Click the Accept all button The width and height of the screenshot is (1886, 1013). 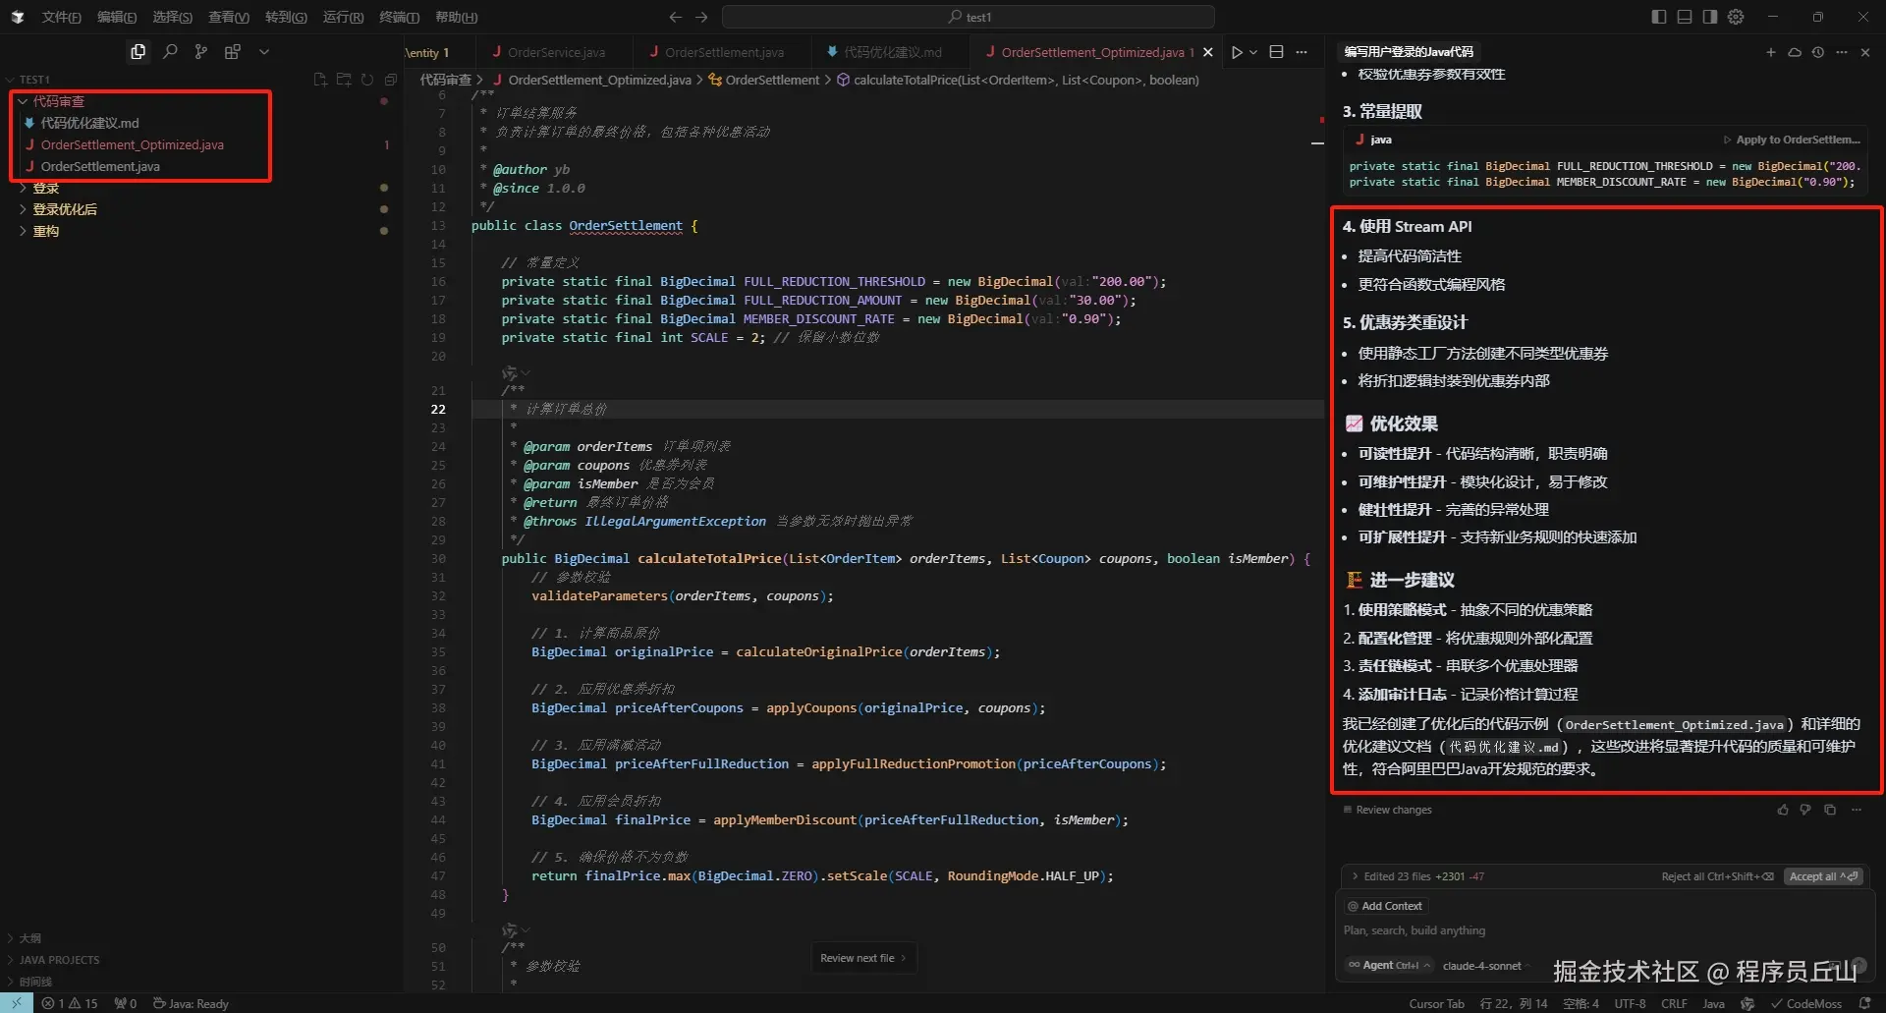pos(1823,876)
